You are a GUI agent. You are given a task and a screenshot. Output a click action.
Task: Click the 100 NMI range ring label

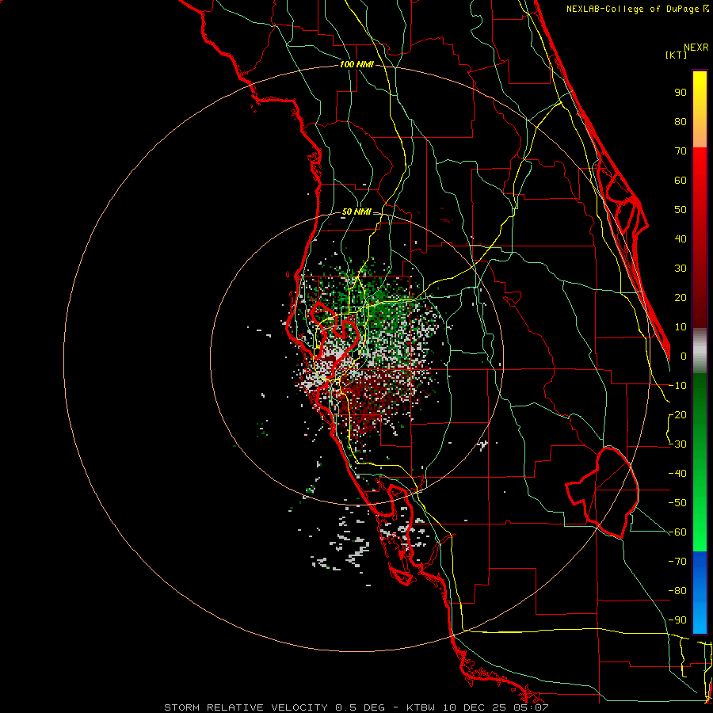356,65
